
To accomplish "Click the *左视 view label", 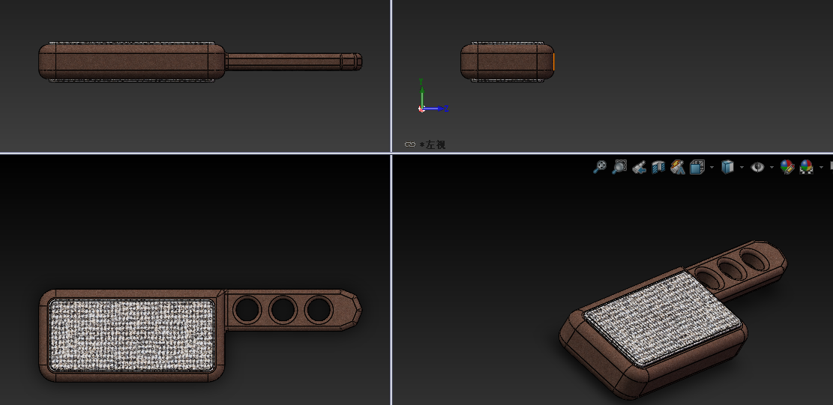I will (433, 144).
